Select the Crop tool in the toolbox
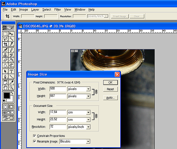The image size is (177, 149). [x=5, y=44]
